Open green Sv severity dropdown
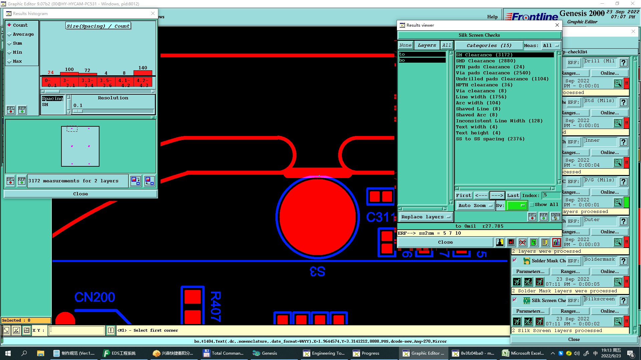 point(516,206)
